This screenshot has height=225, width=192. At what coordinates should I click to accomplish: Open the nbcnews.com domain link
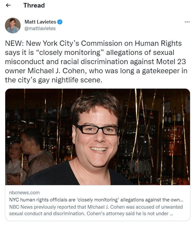25,193
